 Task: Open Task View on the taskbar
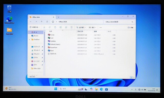coord(86,89)
